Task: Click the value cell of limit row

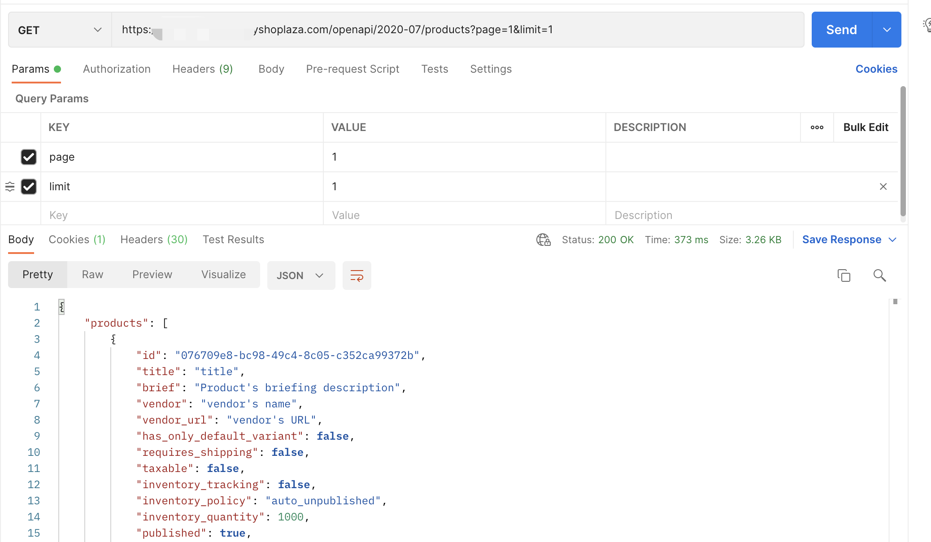Action: pos(465,187)
